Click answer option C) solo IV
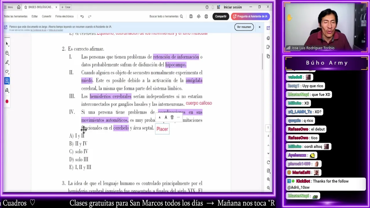370x208 pixels. [x=79, y=151]
